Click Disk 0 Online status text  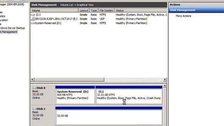tap(36, 98)
